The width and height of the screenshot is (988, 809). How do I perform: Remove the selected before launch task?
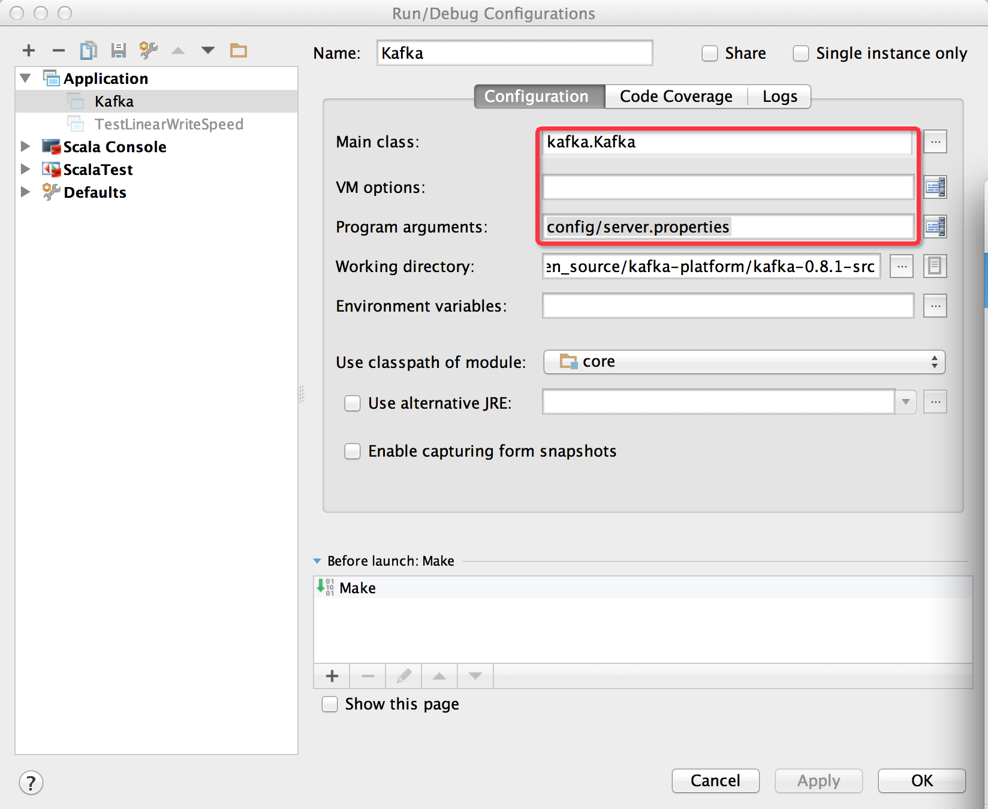(368, 676)
